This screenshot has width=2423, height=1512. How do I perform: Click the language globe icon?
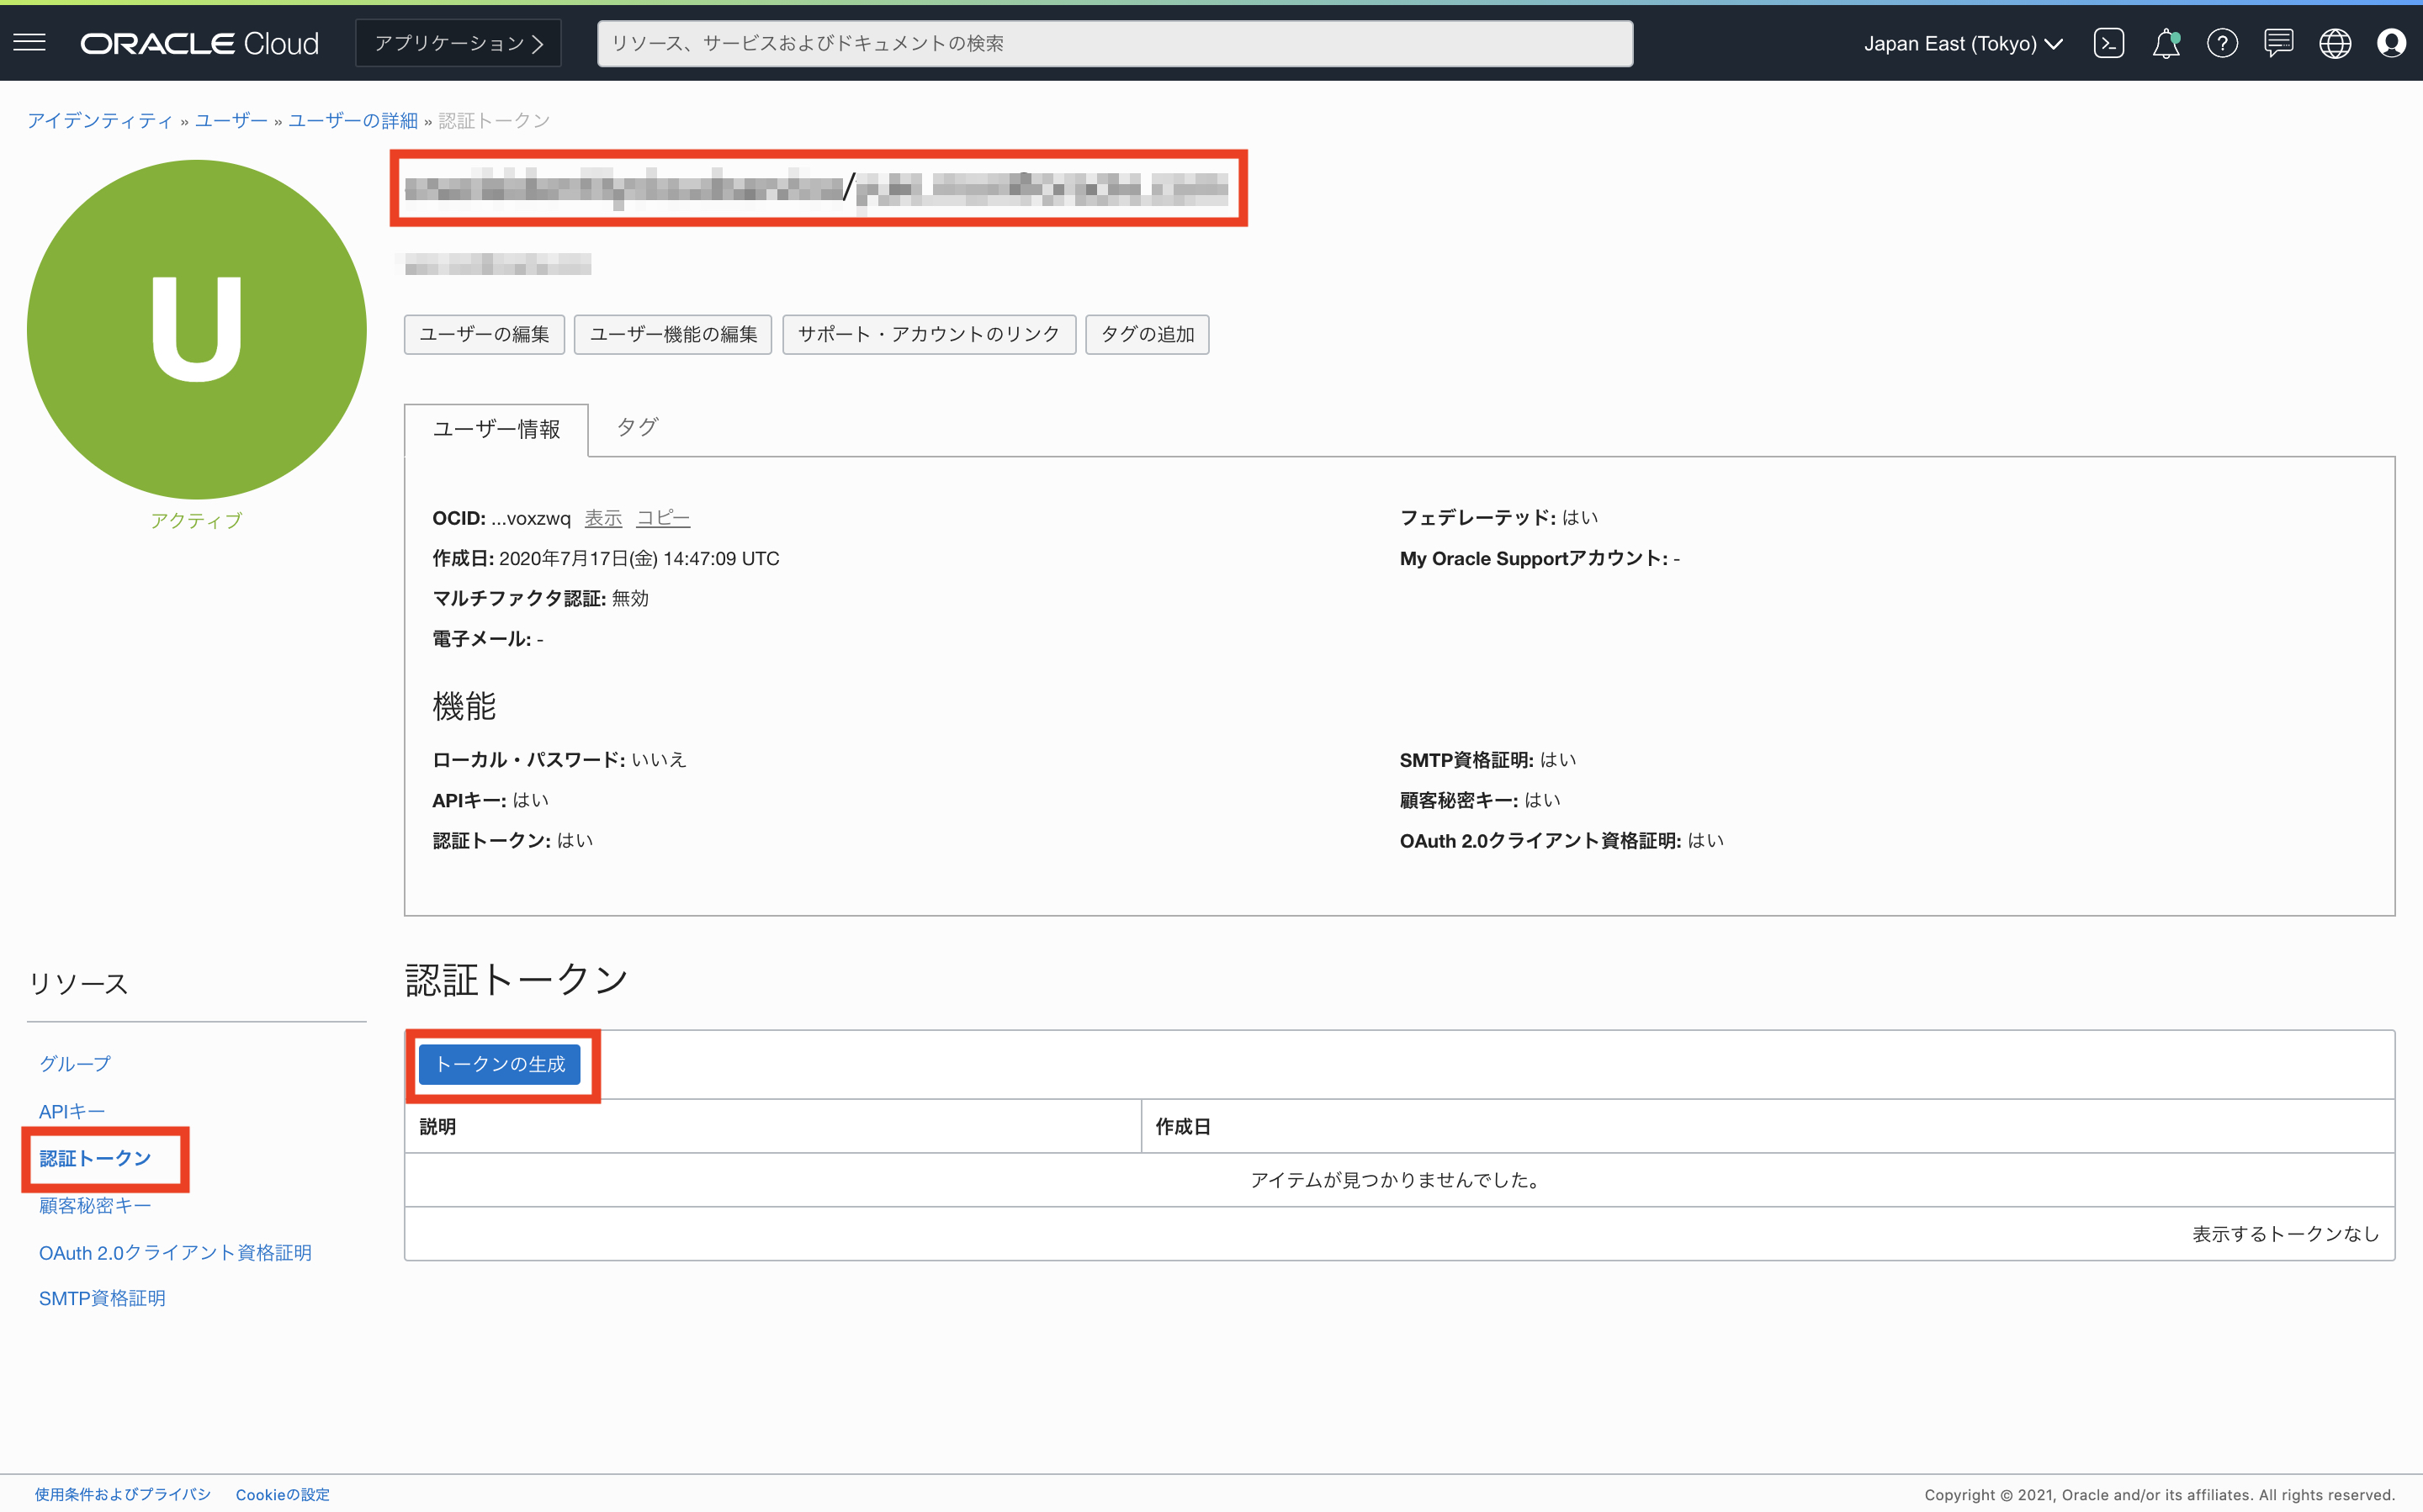2335,43
